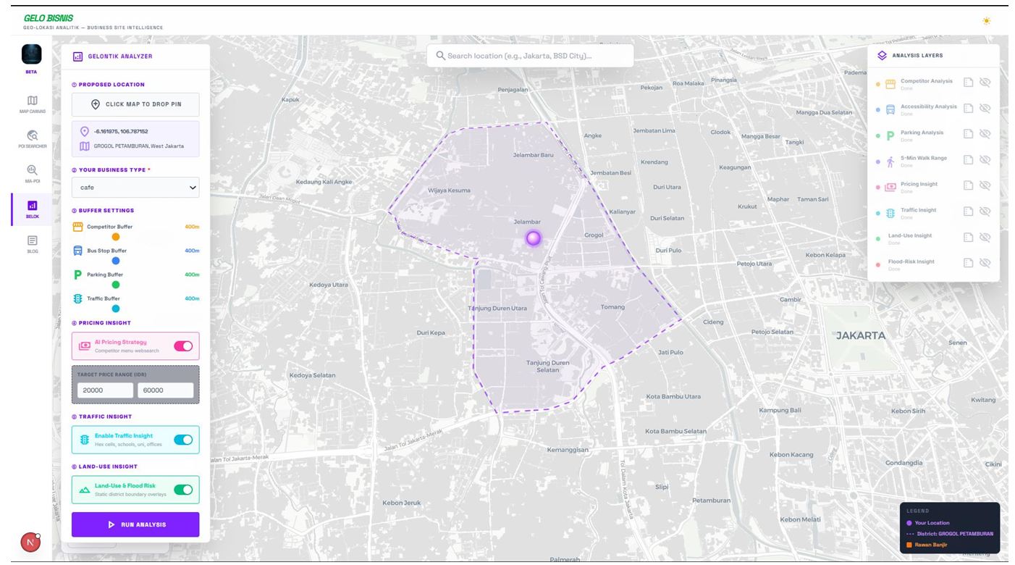Click the Pricing Insight money layer icon

pyautogui.click(x=890, y=187)
